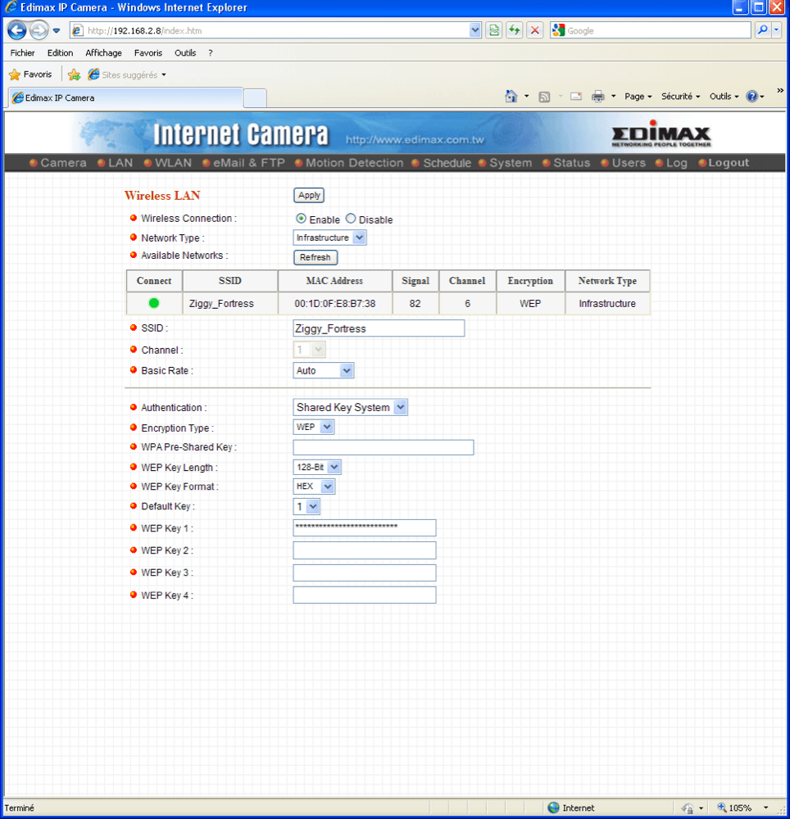Click the WEP Key 2 field
The height and width of the screenshot is (819, 790).
click(x=365, y=550)
